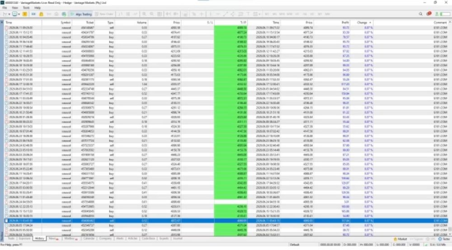Image resolution: width=452 pixels, height=250 pixels.
Task: Click the scroll chart to end icon
Action: (168, 14)
